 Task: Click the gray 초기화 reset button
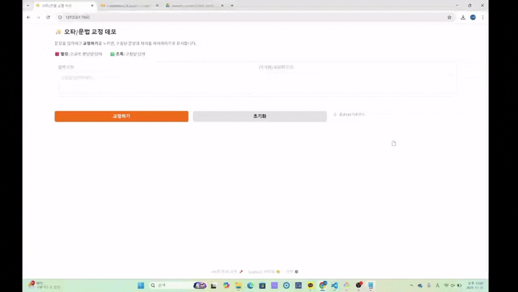coord(260,116)
